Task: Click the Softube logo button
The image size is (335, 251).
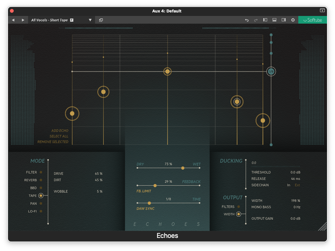Action: pos(313,20)
